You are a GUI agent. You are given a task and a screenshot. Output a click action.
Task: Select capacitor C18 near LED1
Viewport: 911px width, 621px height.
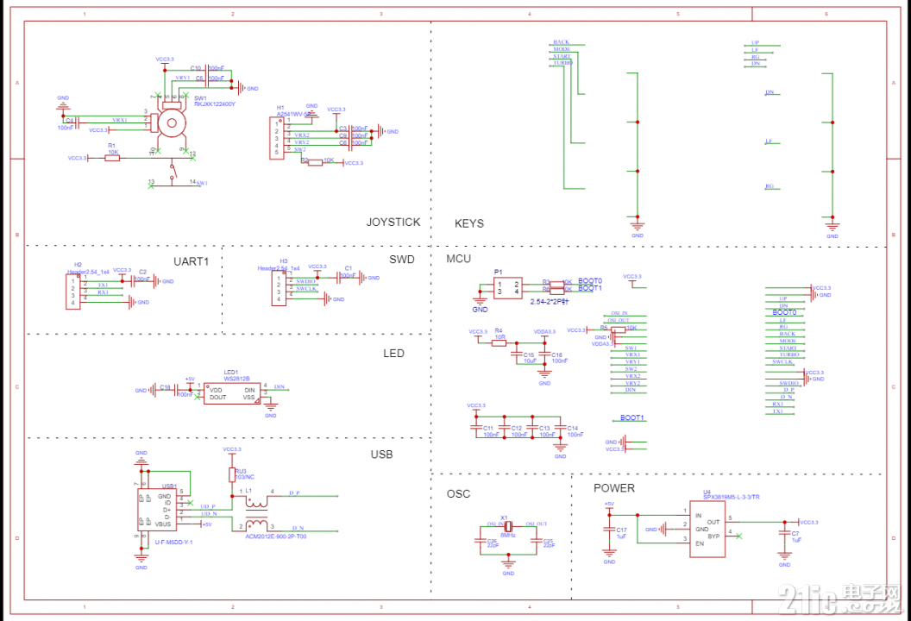coord(175,391)
